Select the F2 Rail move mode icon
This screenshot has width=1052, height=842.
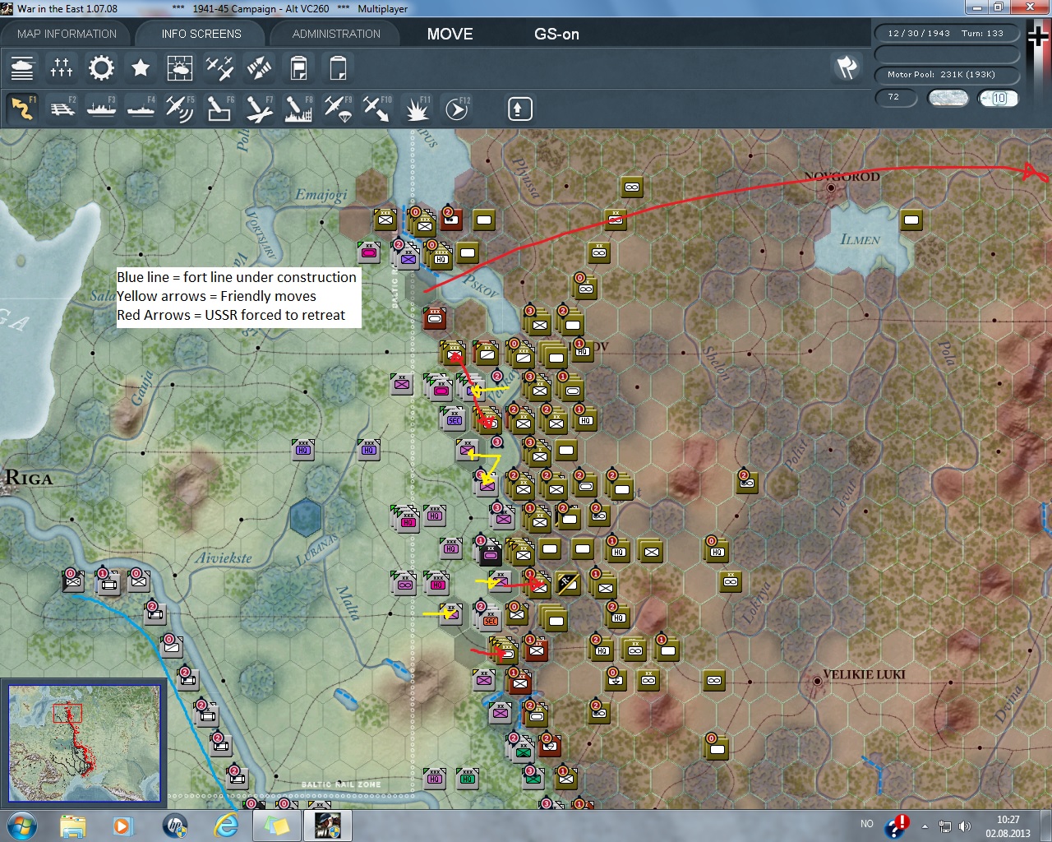pos(62,109)
